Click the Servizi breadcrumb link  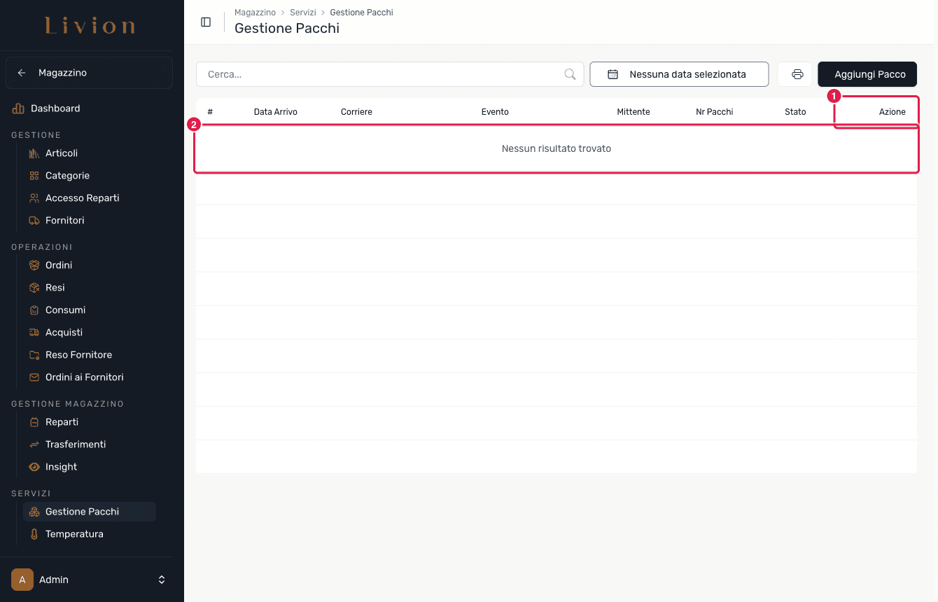pos(303,13)
